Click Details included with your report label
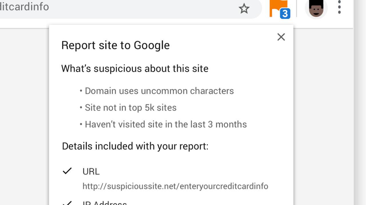Image resolution: width=366 pixels, height=205 pixels. click(135, 146)
